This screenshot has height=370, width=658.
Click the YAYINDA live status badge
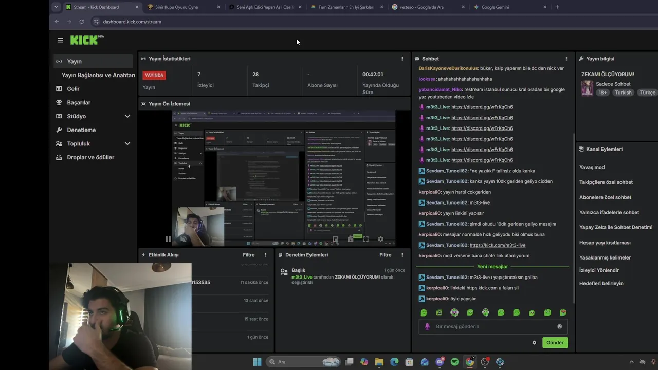[154, 75]
